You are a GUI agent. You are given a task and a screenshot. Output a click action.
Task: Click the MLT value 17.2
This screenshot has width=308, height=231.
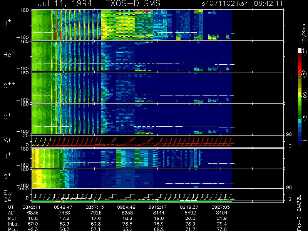tap(64, 218)
